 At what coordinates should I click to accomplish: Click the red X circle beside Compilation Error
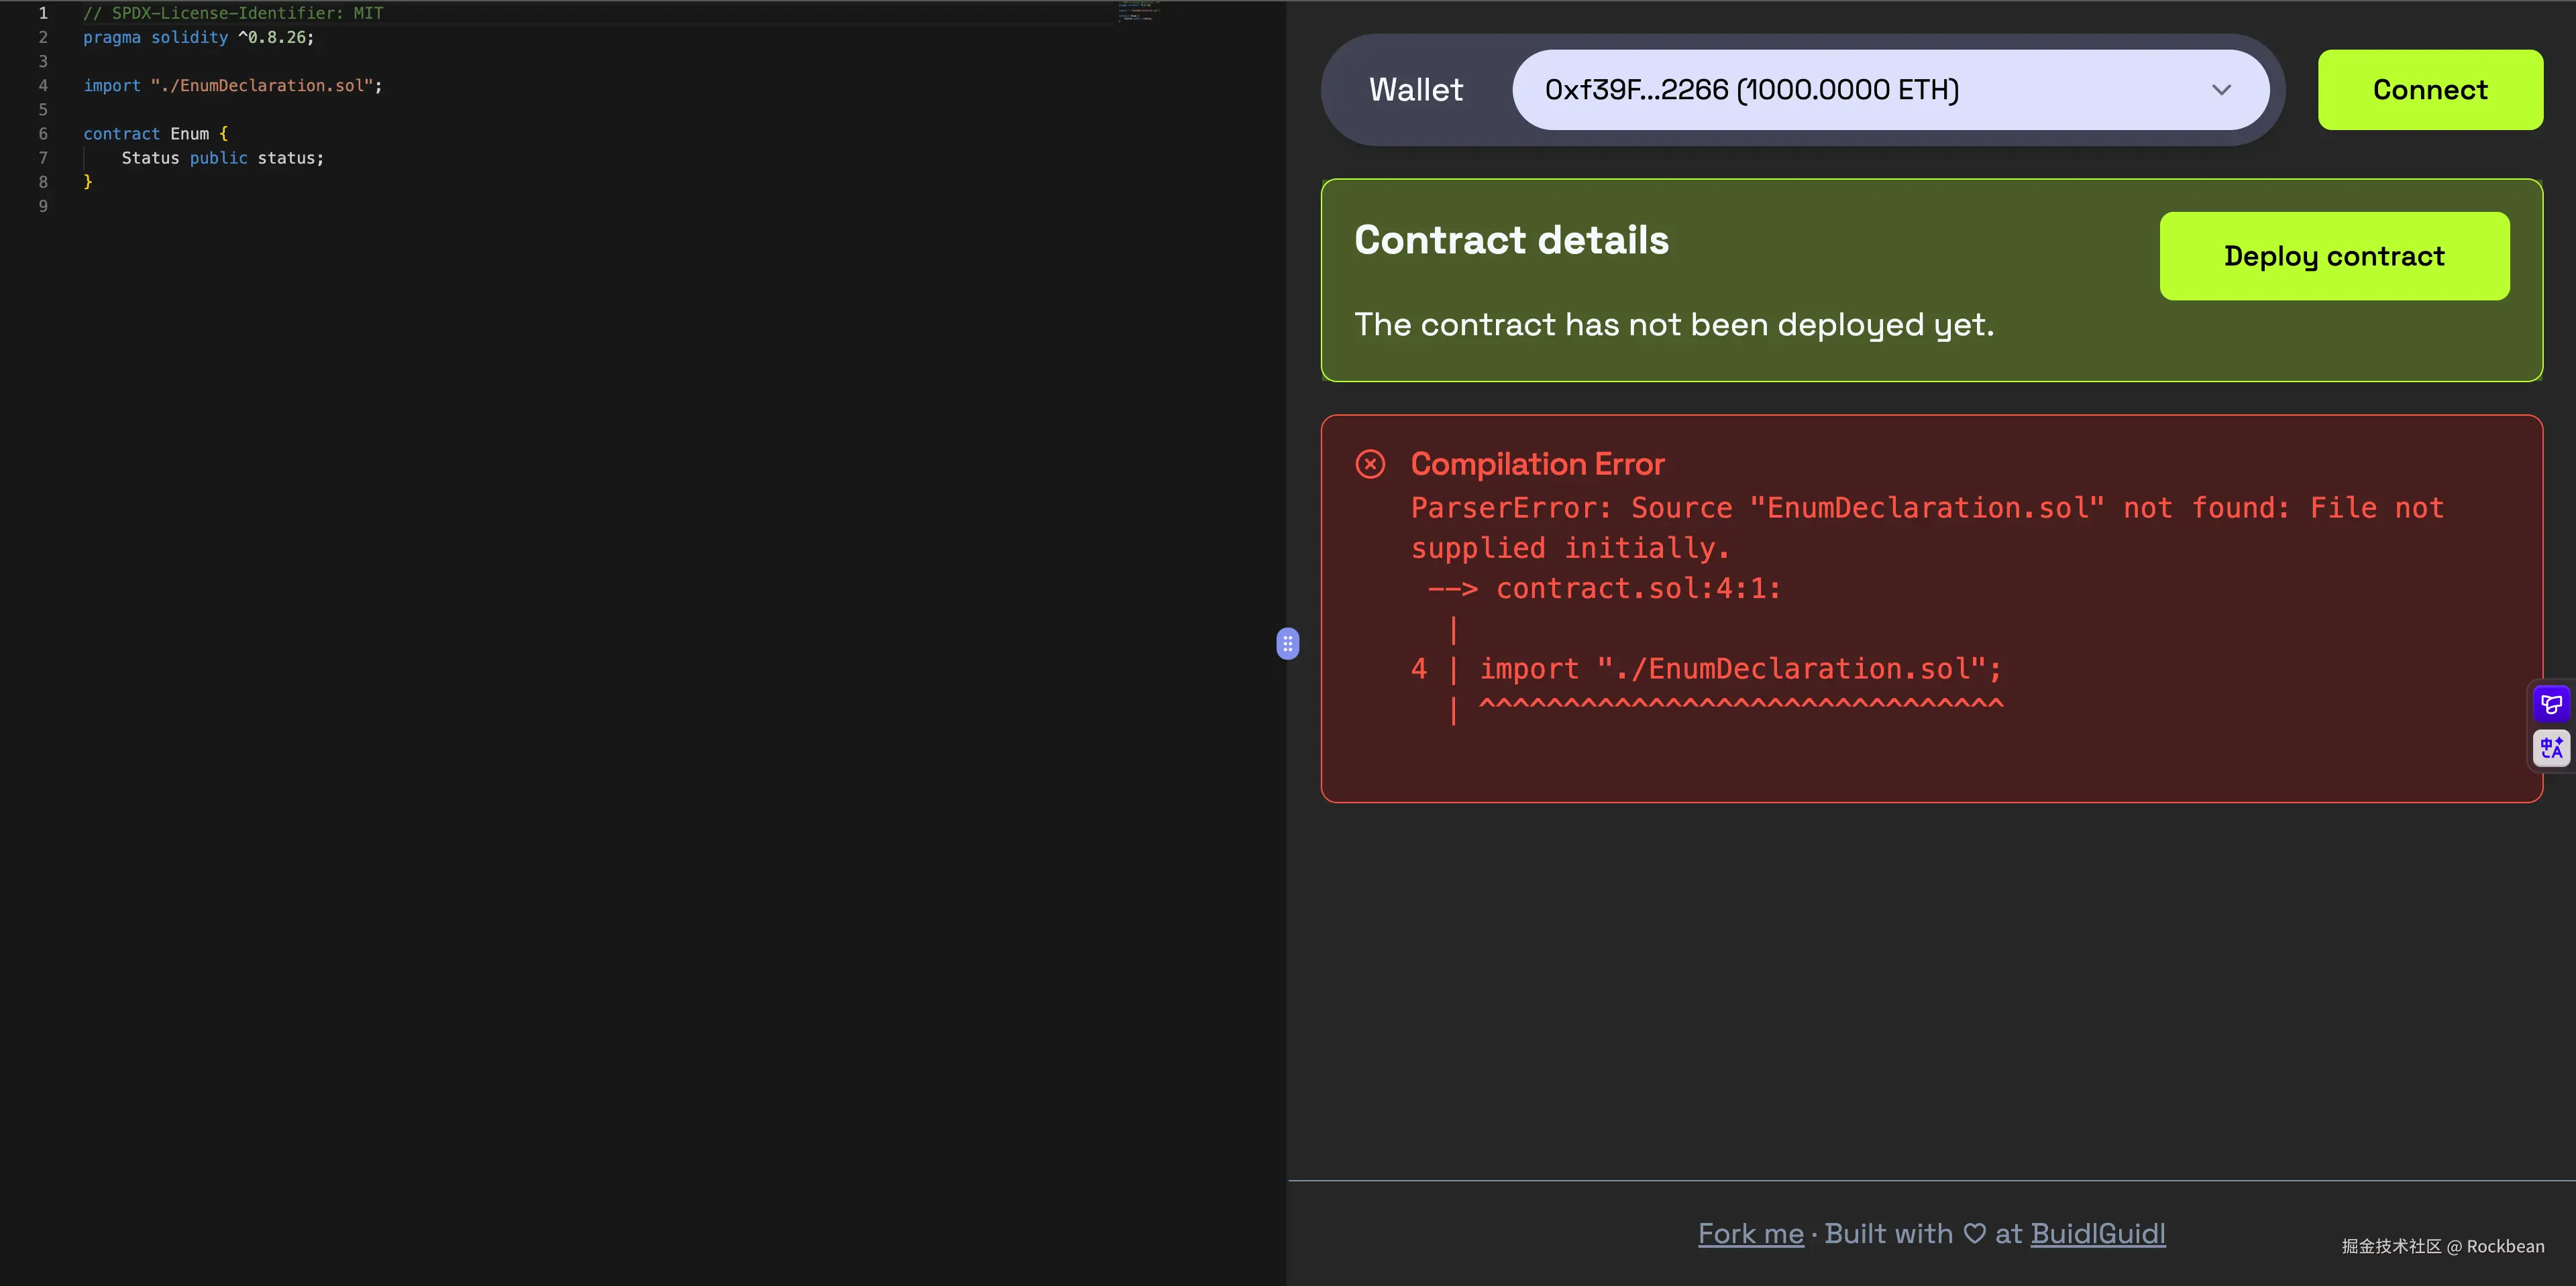pyautogui.click(x=1370, y=465)
